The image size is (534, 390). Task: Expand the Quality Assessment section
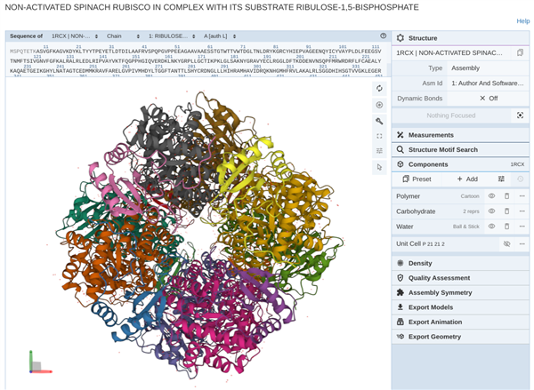(x=460, y=278)
